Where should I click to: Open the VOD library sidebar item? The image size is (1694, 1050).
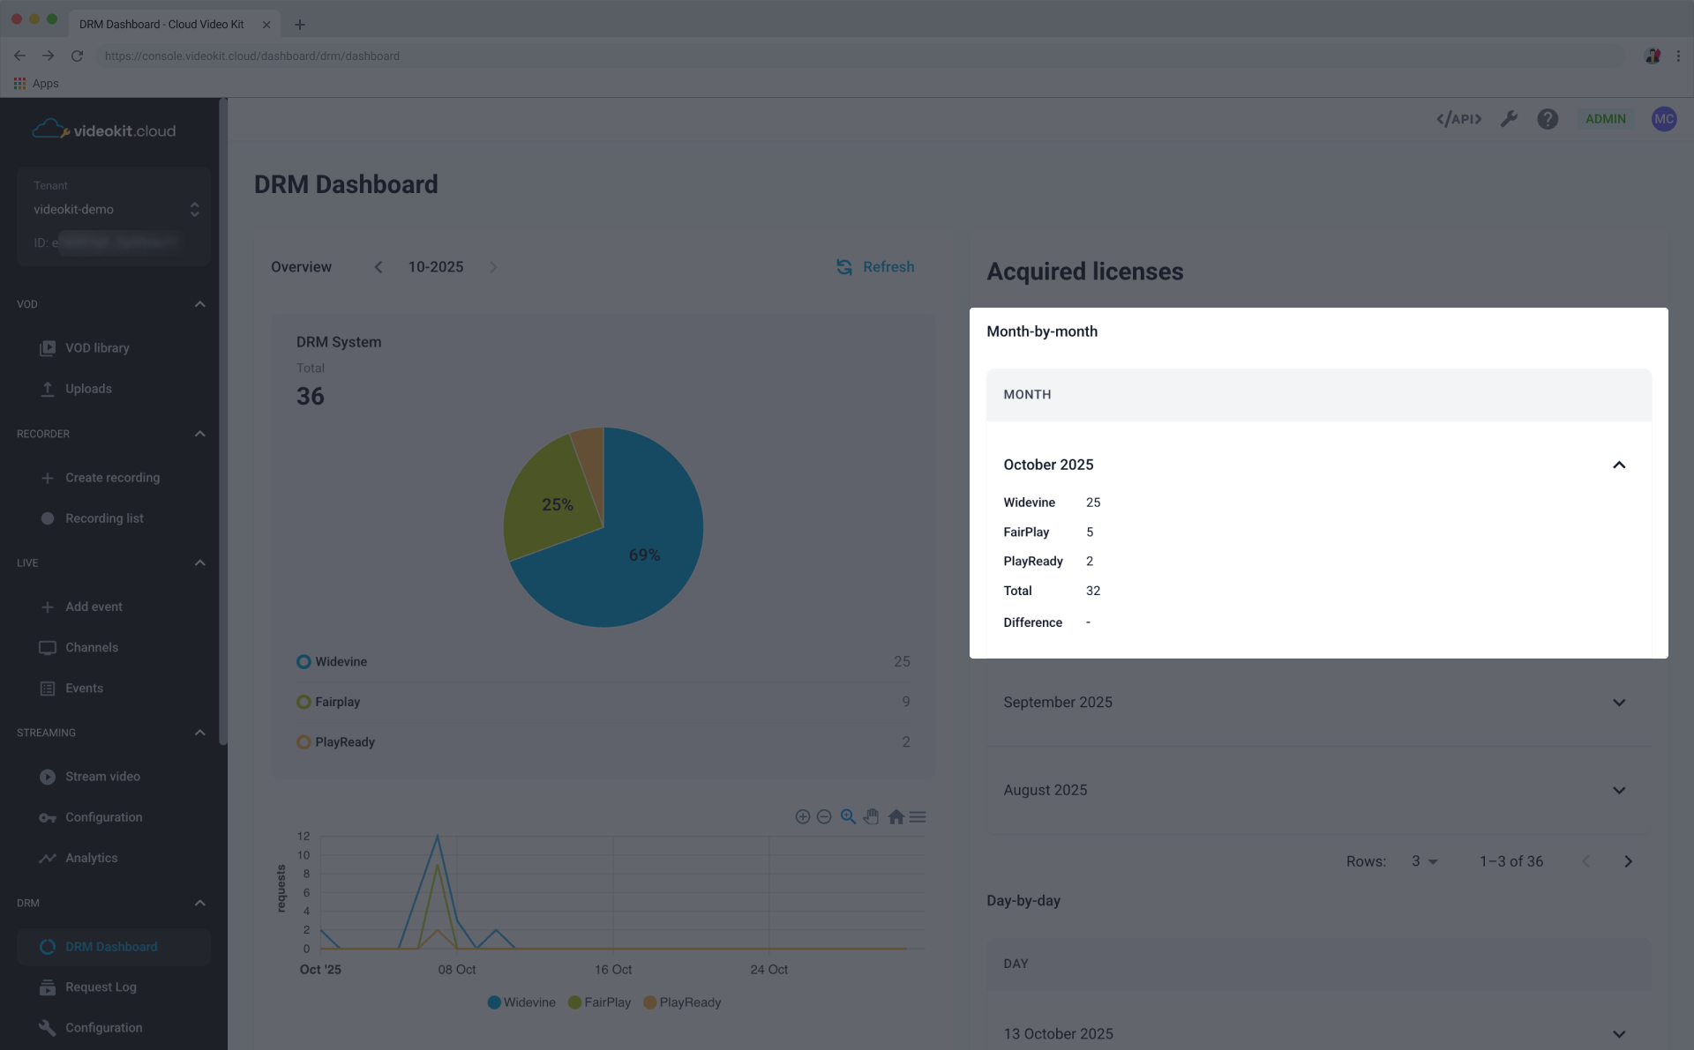click(x=97, y=348)
